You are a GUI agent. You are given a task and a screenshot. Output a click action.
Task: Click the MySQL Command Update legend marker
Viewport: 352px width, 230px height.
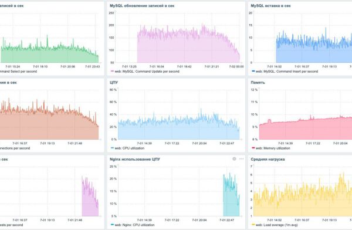[112, 72]
